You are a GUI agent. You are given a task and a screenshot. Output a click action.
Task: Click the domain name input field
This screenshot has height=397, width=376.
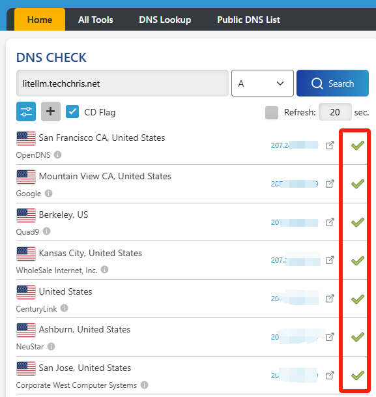click(123, 83)
